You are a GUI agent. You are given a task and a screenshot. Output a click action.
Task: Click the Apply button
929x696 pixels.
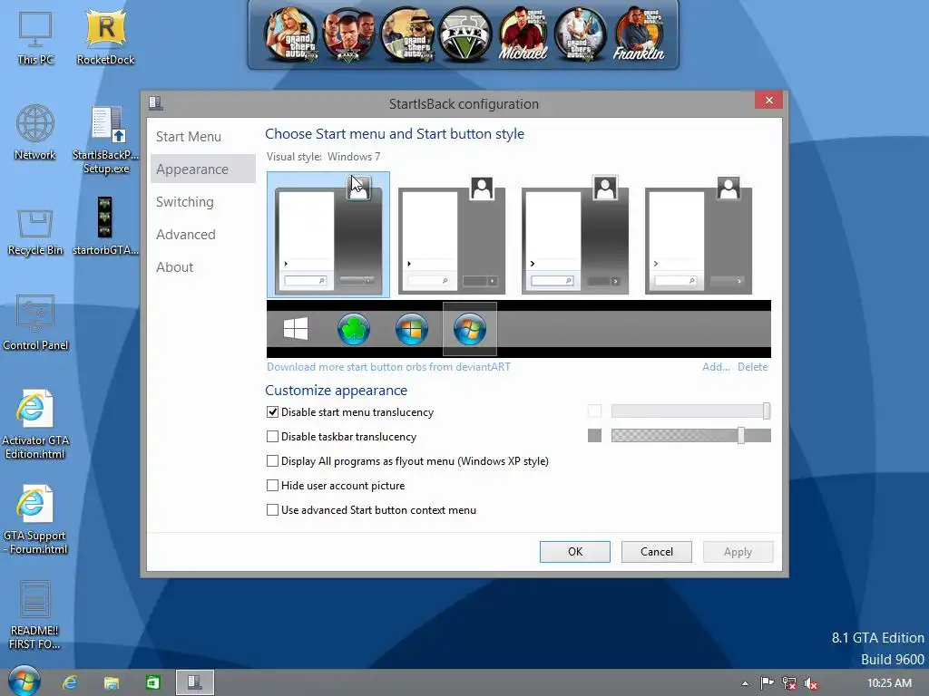pyautogui.click(x=738, y=552)
